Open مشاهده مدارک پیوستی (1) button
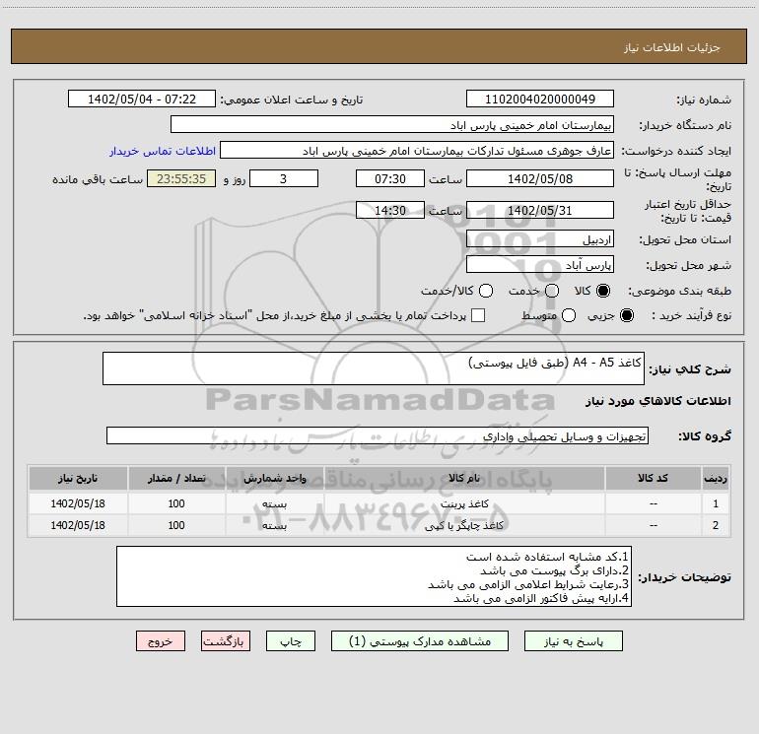Screen dimensions: 759x734 pyautogui.click(x=420, y=641)
